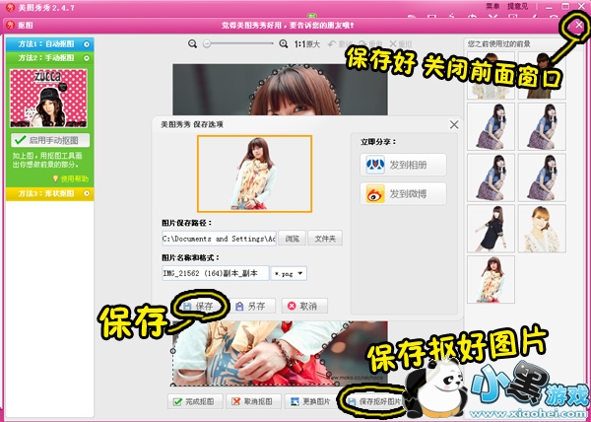Click the zucca polka-dot sample thumbnail
Screen dimensions: 591x422
click(x=48, y=98)
